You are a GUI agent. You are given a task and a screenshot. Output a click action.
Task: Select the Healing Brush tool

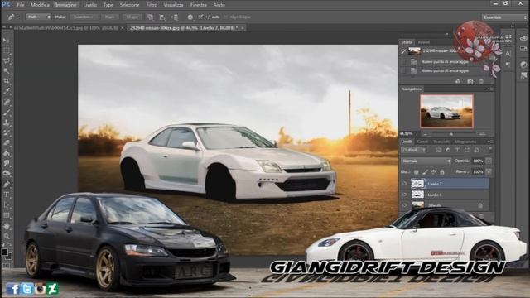7,102
